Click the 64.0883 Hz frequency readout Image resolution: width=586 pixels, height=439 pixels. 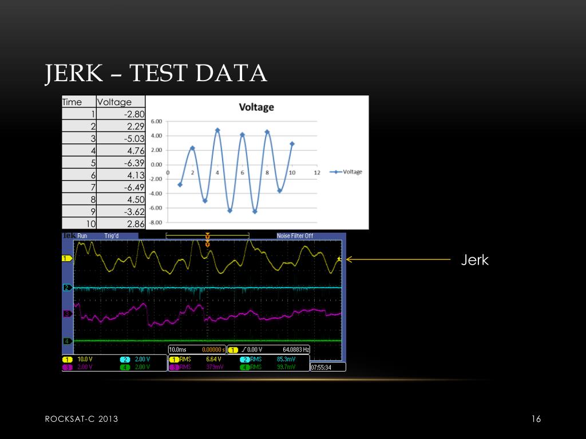tap(296, 350)
